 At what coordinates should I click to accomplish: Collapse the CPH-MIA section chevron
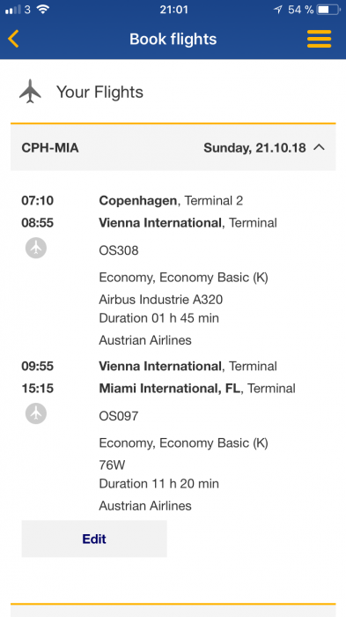pyautogui.click(x=320, y=147)
